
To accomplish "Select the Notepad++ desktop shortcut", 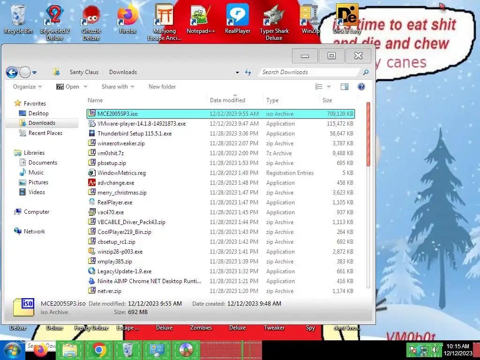I will 201,19.
